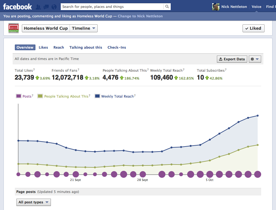Viewport: 276px width, 210px height.
Task: Click the last green Talking About data point
Action: 258,145
